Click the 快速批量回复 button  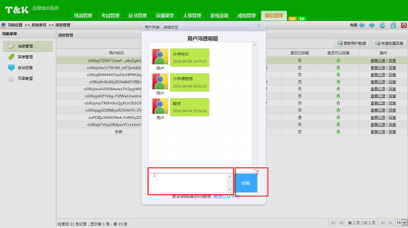point(389,43)
